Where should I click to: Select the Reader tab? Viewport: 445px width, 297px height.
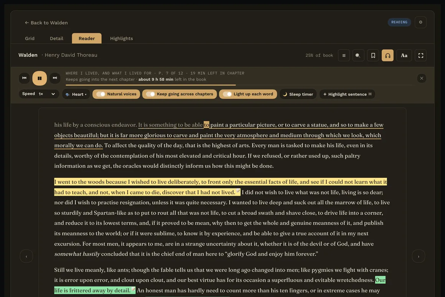87,38
